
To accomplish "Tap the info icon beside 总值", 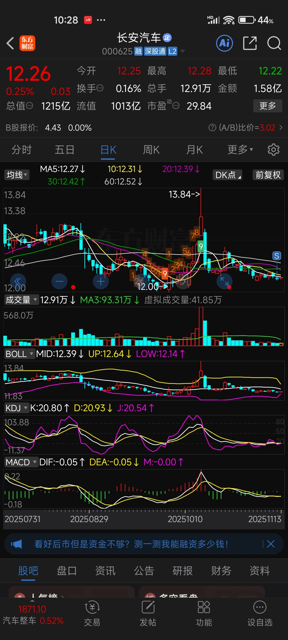I will [29, 106].
